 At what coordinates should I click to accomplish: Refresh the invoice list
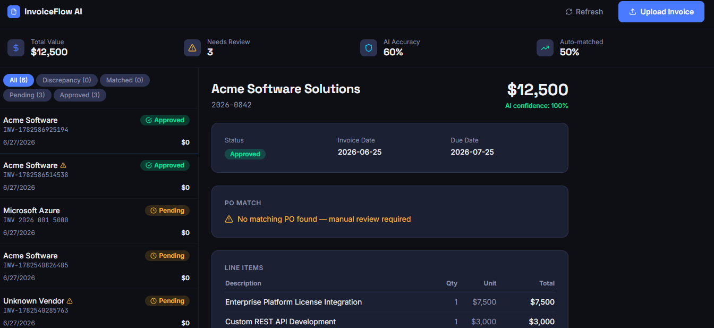584,12
